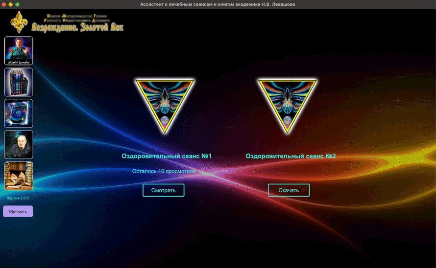Select the blue cosmic disc icon
Viewport: 436px width, 268px height.
click(19, 113)
